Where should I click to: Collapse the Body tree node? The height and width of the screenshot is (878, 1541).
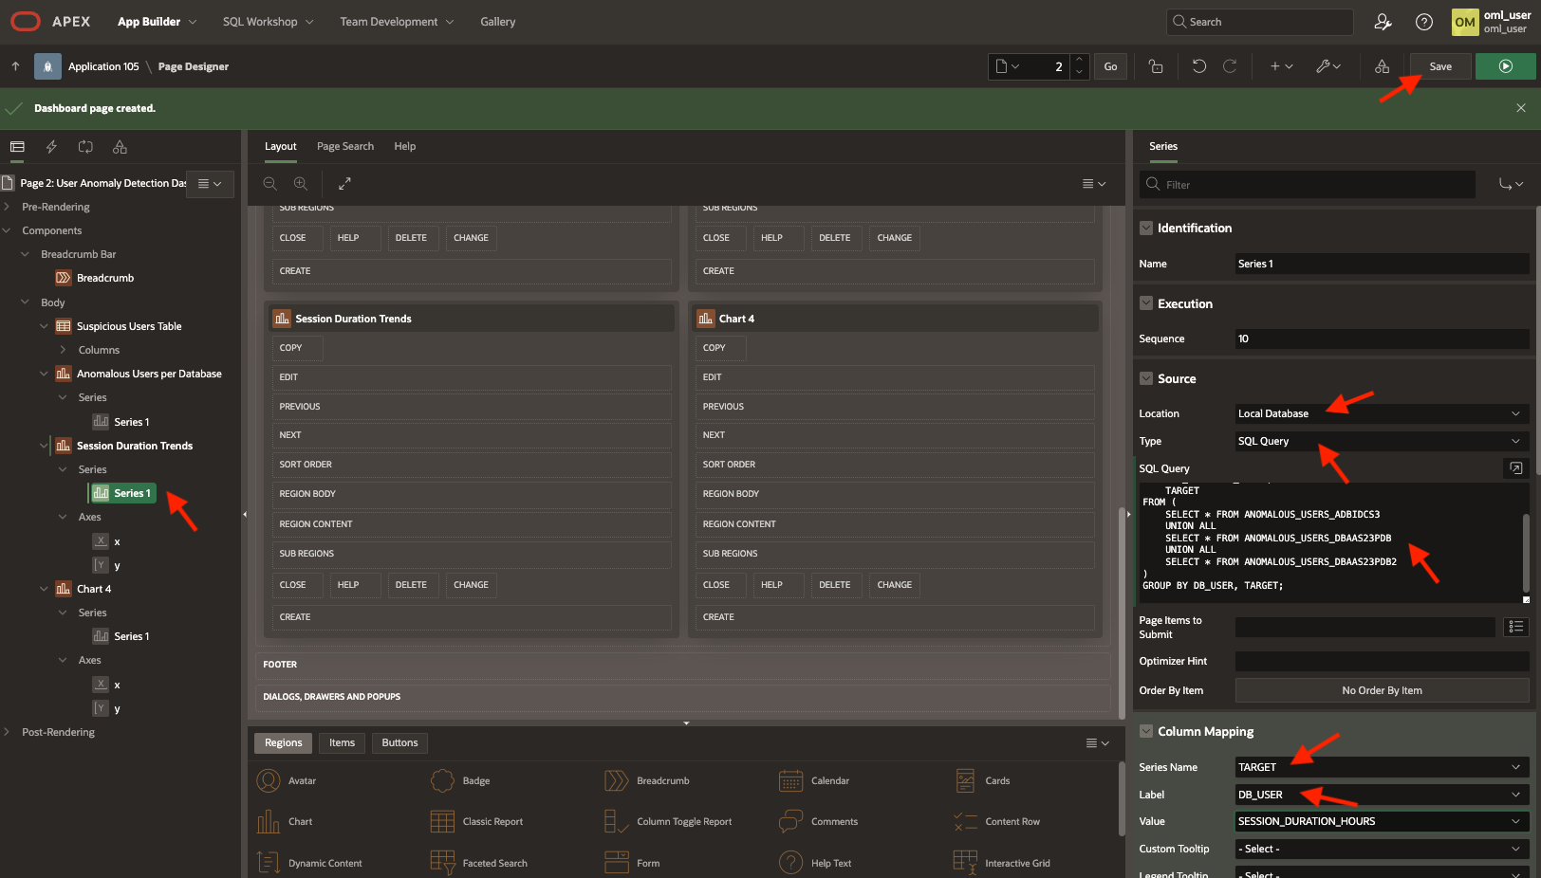[x=26, y=302]
